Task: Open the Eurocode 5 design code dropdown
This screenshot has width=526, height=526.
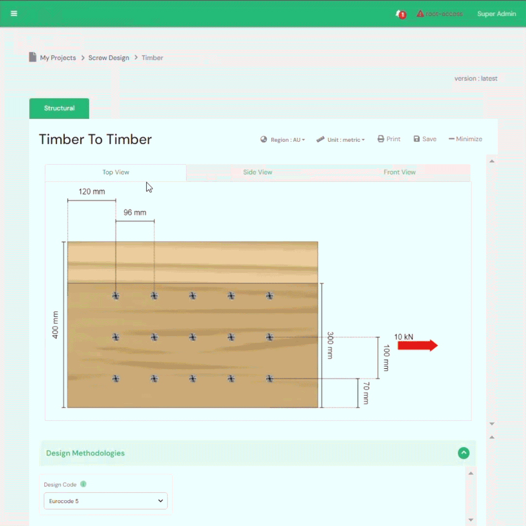Action: tap(106, 501)
